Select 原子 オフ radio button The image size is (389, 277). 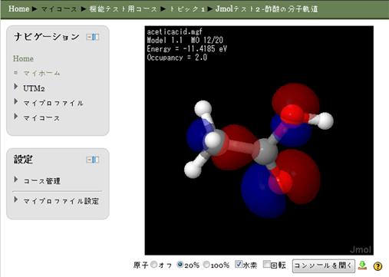[153, 265]
